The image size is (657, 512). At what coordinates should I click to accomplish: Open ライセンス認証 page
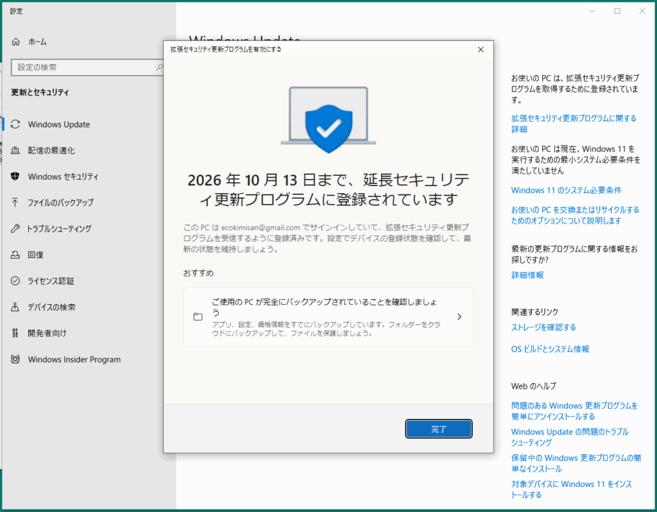pyautogui.click(x=51, y=281)
